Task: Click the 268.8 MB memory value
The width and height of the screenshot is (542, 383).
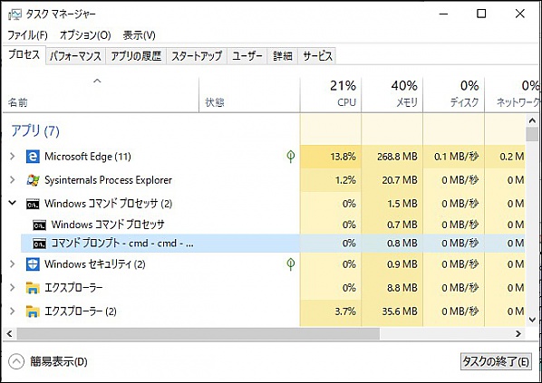Action: 397,157
